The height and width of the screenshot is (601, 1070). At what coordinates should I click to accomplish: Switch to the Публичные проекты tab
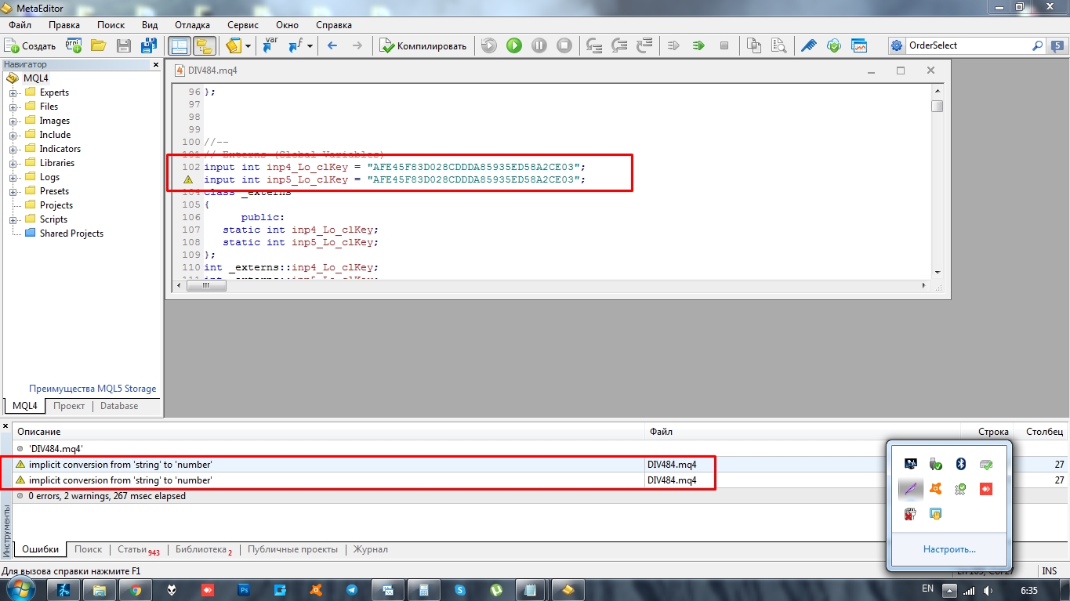tap(292, 549)
